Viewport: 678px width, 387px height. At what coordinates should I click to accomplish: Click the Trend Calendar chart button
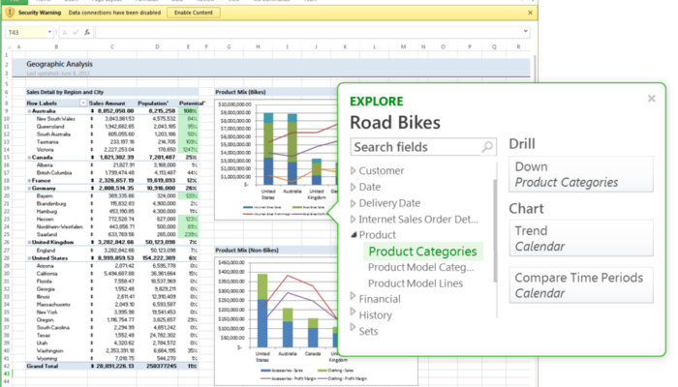[581, 238]
